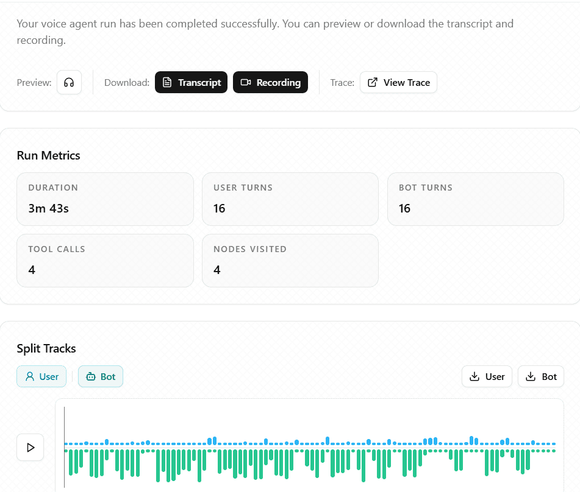
Task: Click the playhead marker at waveform start
Action: (x=65, y=447)
